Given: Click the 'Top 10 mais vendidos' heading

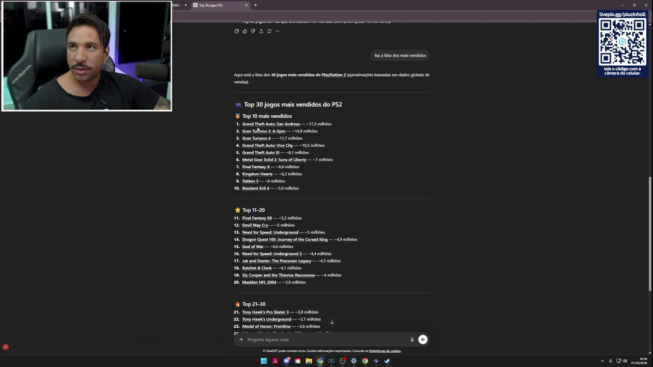Looking at the screenshot, I should pos(267,116).
